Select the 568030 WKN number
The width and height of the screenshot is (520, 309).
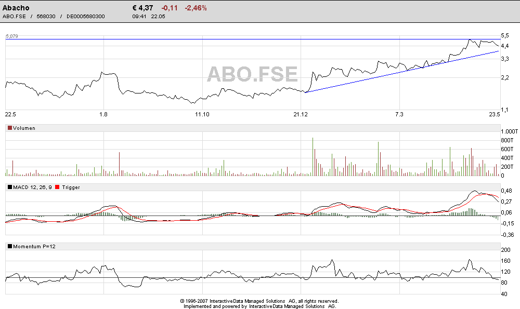pyautogui.click(x=46, y=16)
